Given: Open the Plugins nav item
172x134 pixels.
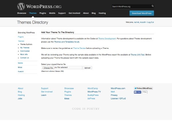Looking at the screenshot, I should (43, 13).
